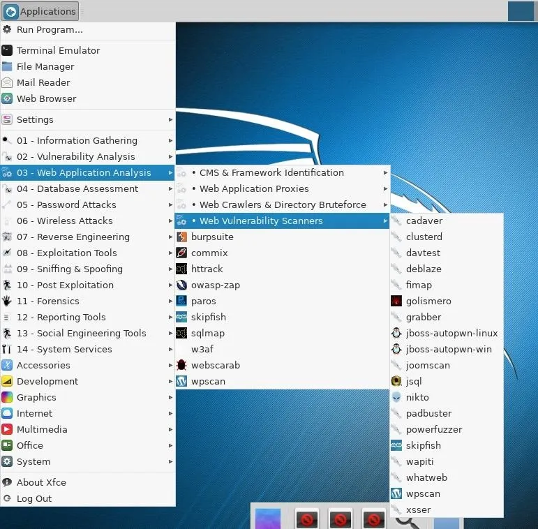538x529 pixels.
Task: Click the Graphics category icon
Action: [7, 397]
